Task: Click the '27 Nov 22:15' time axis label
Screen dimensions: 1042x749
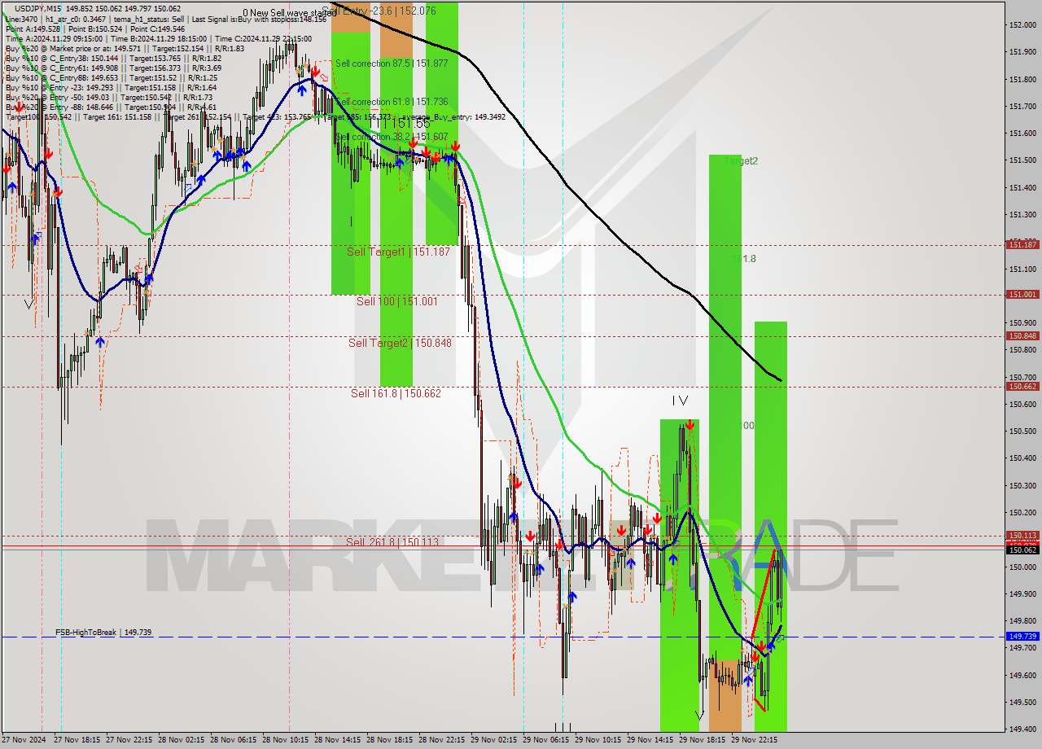Action: [x=129, y=741]
